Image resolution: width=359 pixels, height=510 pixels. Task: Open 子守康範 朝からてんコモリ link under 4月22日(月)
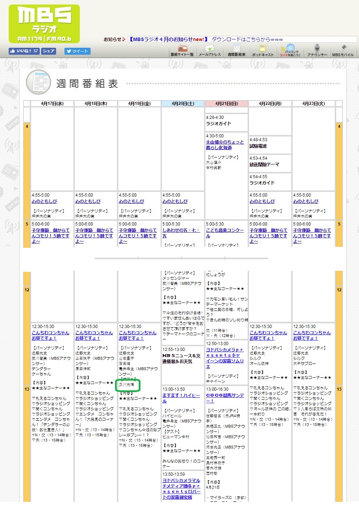269,236
